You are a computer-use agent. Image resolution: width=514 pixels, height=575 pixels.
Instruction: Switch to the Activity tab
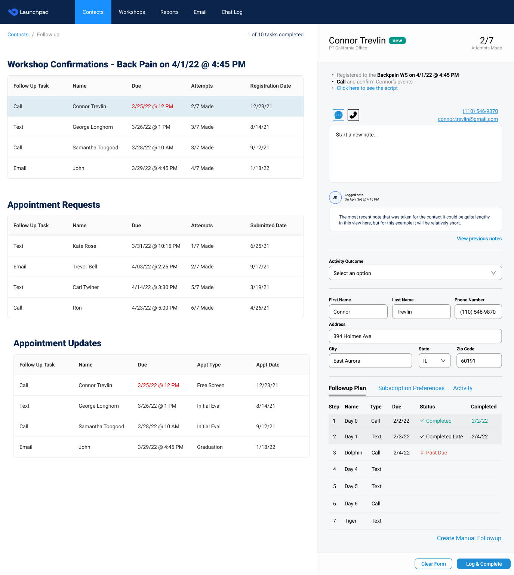[462, 388]
